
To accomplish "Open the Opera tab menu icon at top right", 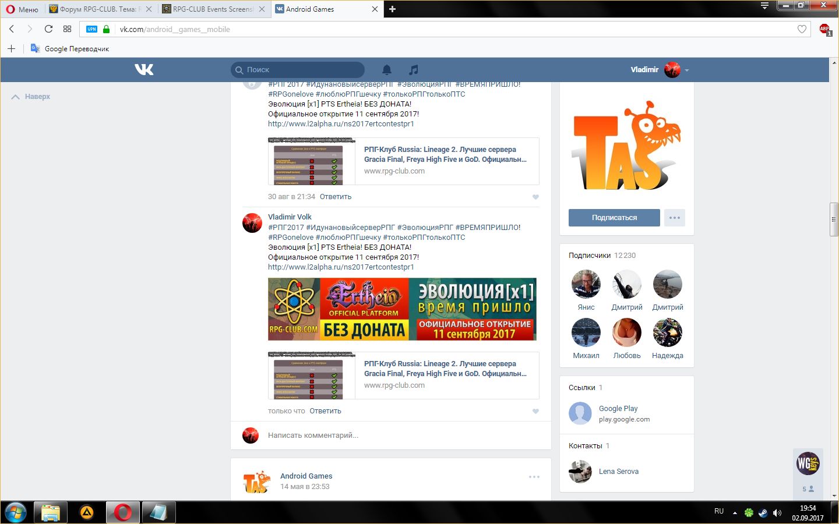I will [764, 6].
